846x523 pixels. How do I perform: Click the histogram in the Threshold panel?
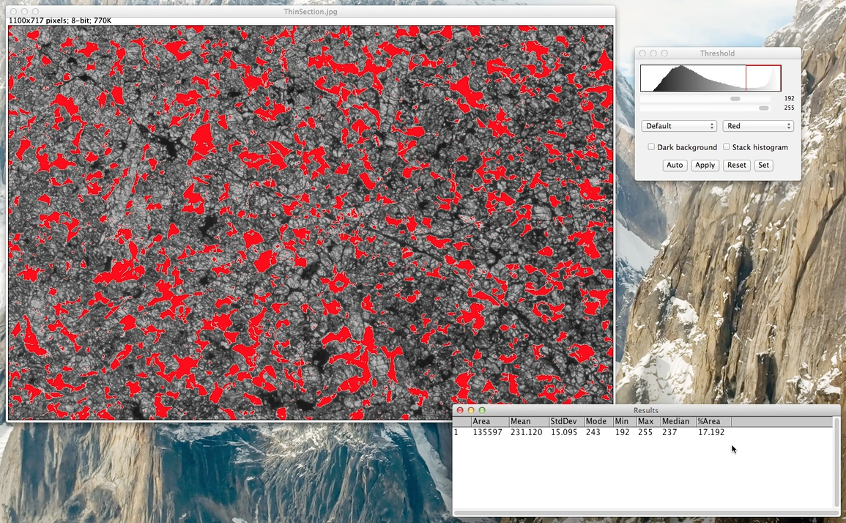click(709, 76)
